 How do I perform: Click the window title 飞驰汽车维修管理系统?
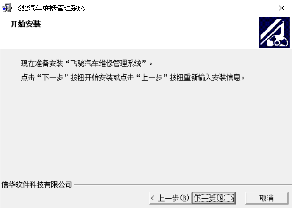(x=50, y=8)
